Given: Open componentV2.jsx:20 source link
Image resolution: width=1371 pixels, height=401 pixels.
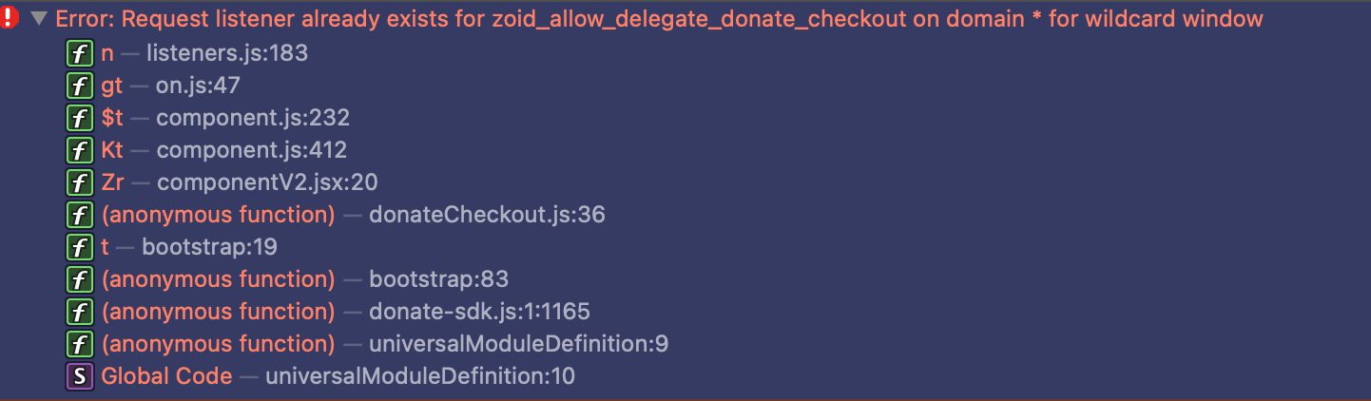Looking at the screenshot, I should click(268, 182).
